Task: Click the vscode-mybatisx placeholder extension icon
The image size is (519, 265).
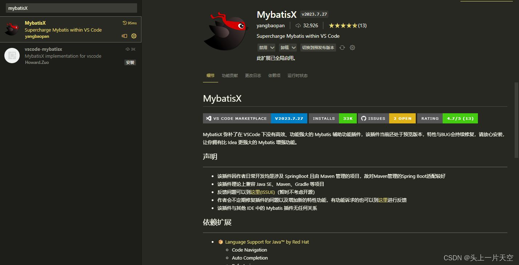Action: click(x=12, y=56)
